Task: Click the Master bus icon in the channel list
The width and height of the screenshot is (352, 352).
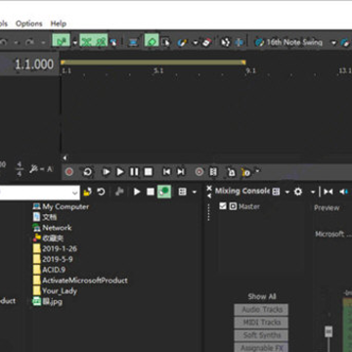Action: [x=233, y=206]
